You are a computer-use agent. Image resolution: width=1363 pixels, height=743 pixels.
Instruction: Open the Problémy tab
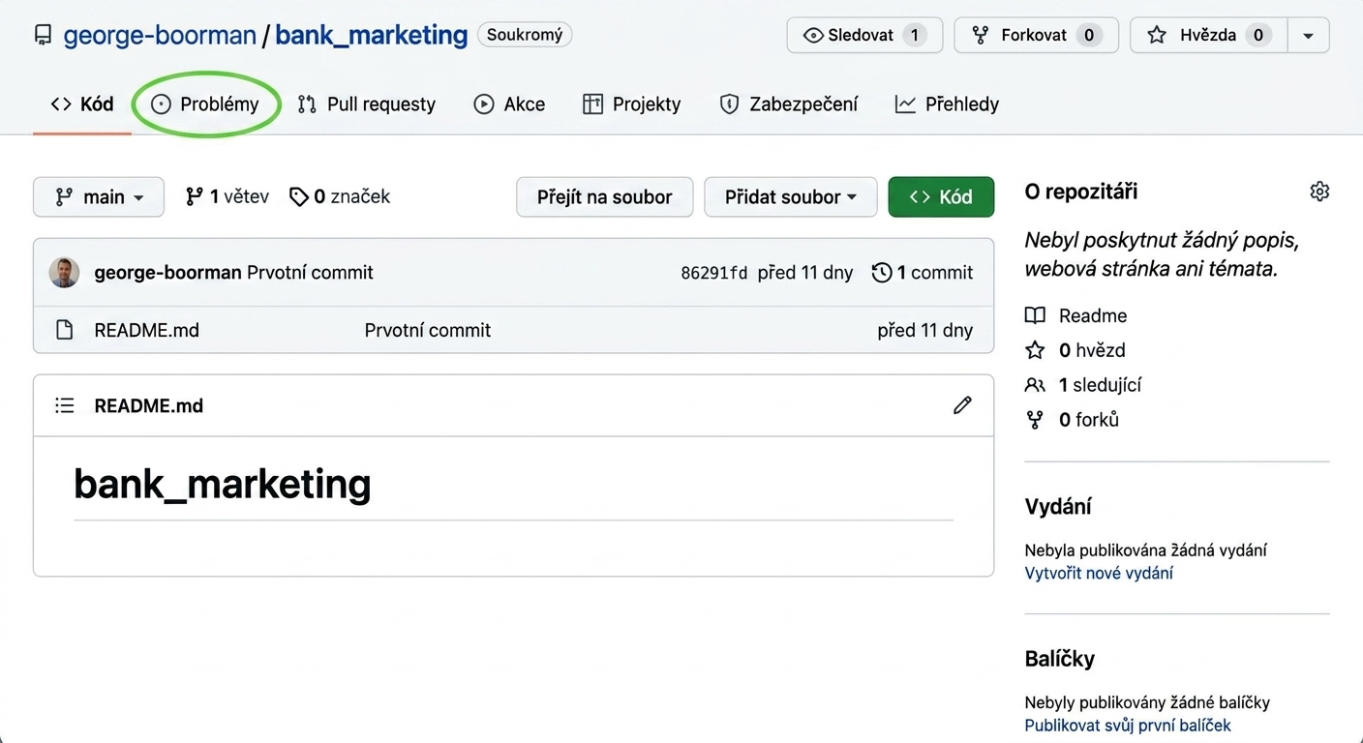(x=205, y=104)
